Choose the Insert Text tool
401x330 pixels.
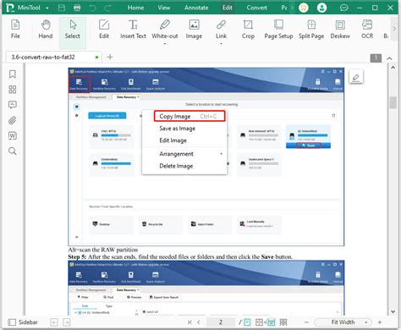point(133,29)
